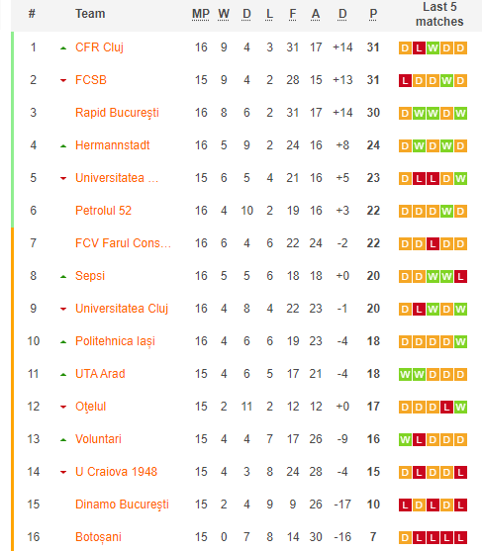
Task: Click the MP column header
Action: [x=201, y=14]
